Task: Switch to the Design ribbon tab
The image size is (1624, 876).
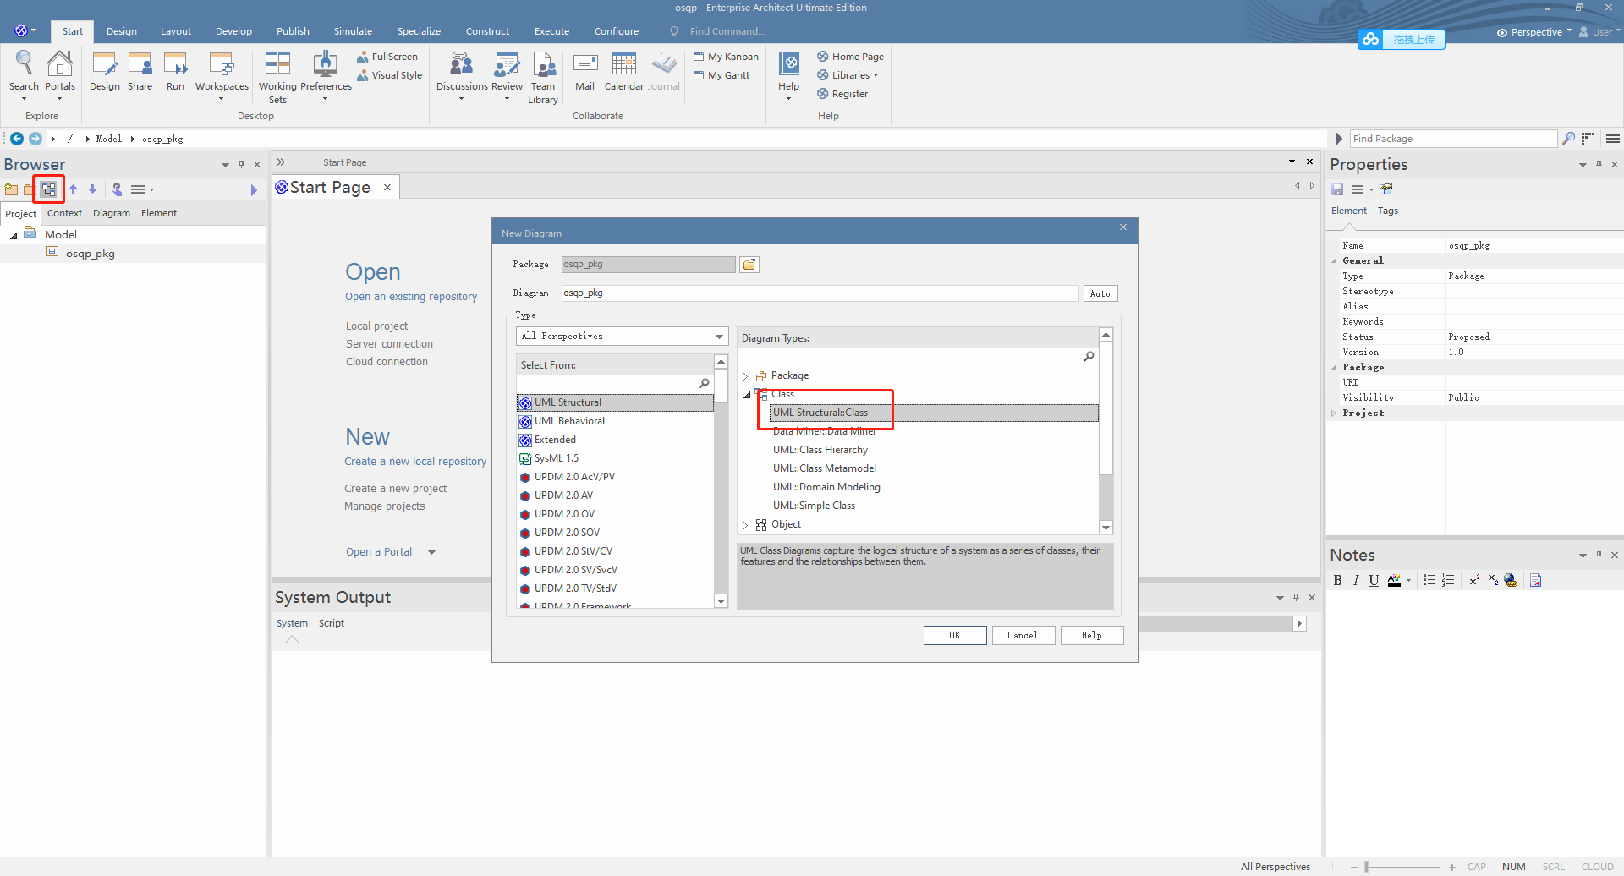Action: pyautogui.click(x=122, y=31)
